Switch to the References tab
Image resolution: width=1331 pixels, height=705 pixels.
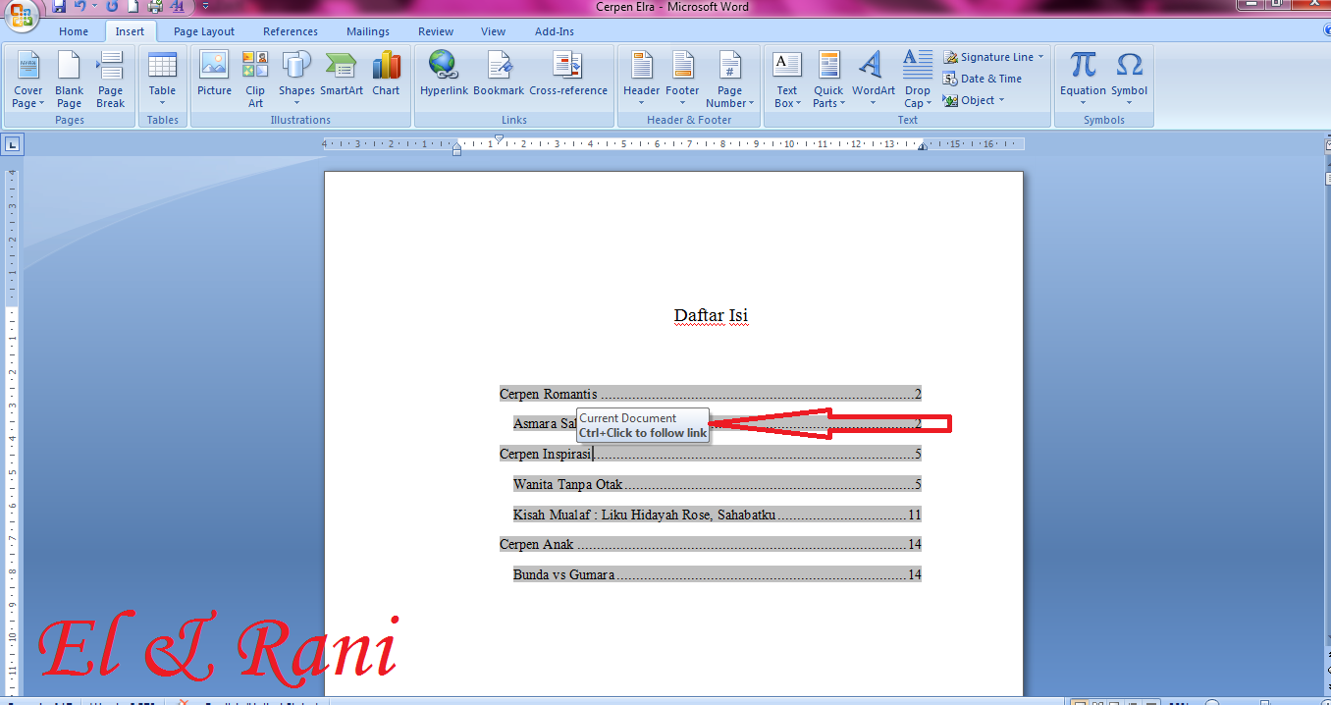click(290, 30)
